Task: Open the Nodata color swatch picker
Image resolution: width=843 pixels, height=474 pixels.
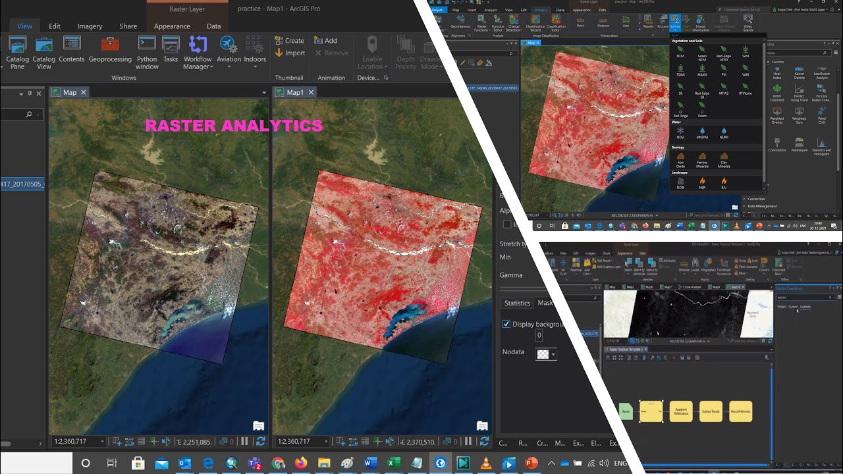Action: tap(546, 354)
